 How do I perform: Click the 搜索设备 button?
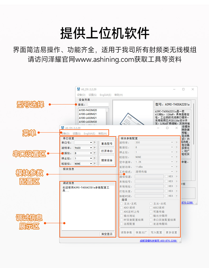pyautogui.click(x=107, y=160)
